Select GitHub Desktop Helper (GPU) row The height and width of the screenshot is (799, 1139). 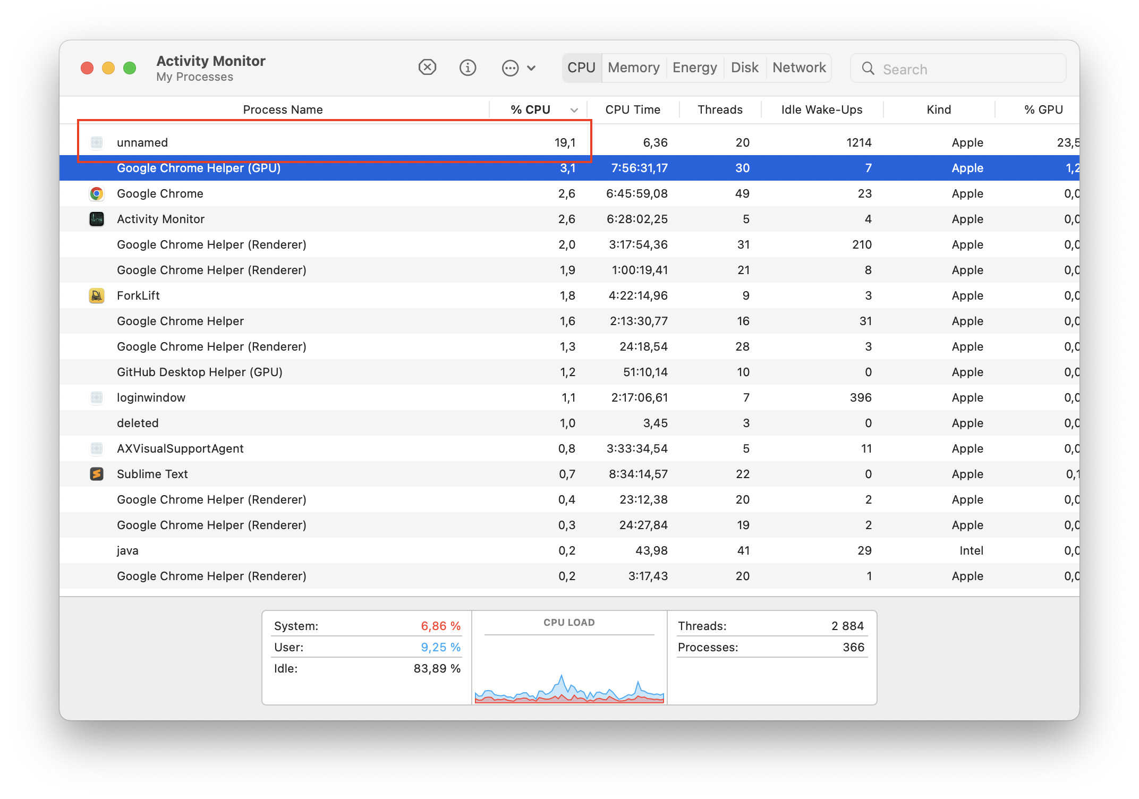pyautogui.click(x=569, y=372)
